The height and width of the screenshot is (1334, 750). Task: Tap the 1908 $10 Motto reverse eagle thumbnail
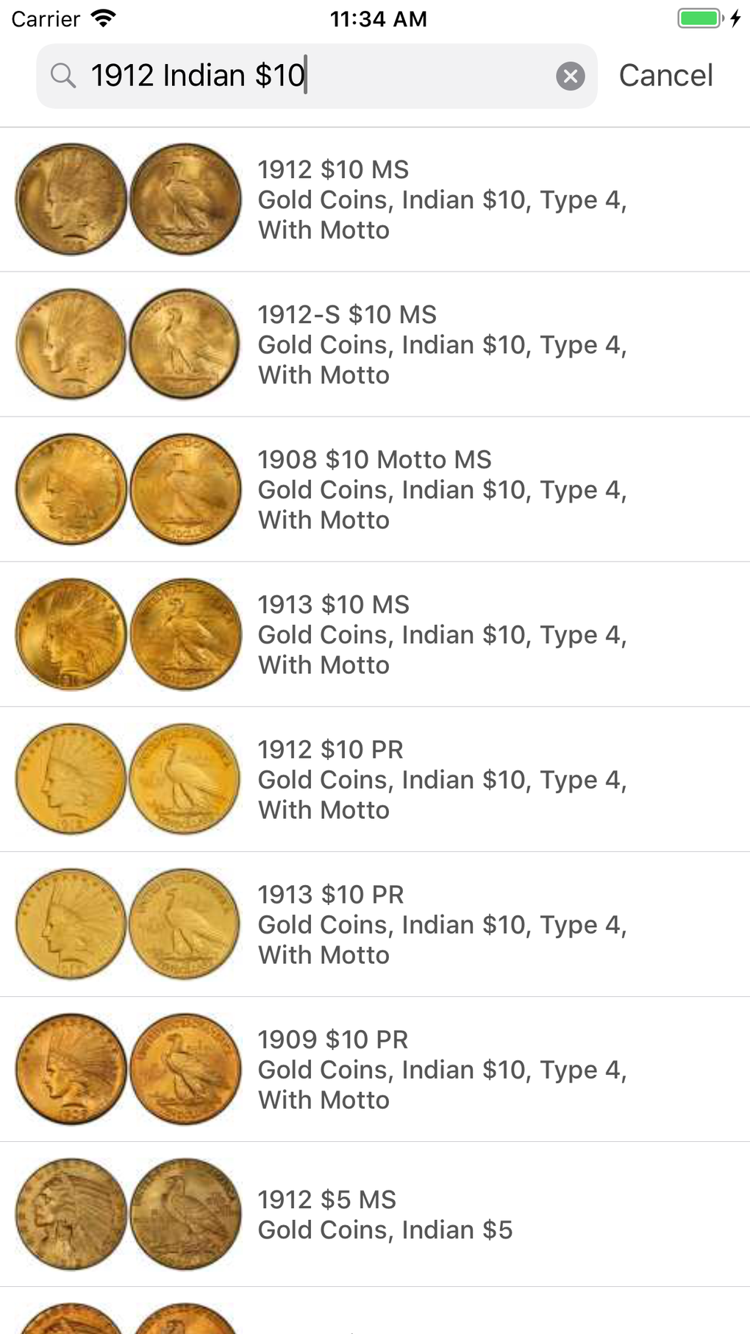click(185, 489)
